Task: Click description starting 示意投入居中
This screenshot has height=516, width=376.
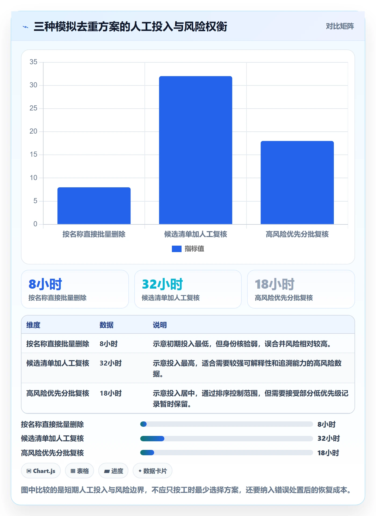Action: click(x=251, y=399)
